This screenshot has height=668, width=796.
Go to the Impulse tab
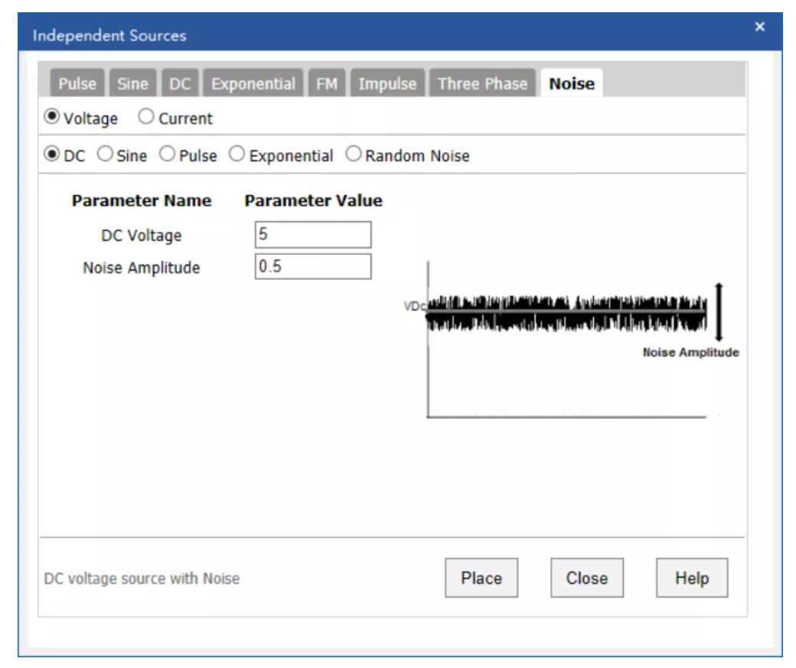(x=387, y=83)
